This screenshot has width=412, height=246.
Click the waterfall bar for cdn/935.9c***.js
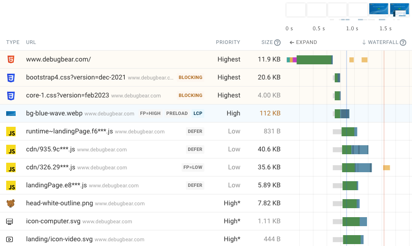point(355,150)
